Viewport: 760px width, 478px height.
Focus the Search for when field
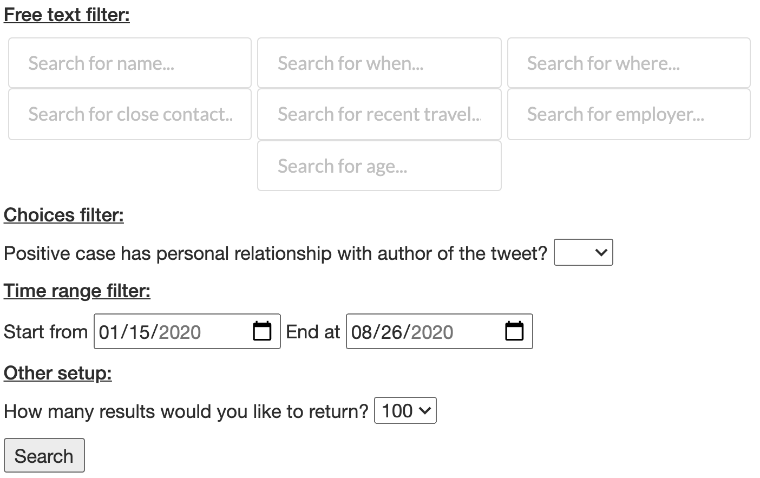pos(379,63)
